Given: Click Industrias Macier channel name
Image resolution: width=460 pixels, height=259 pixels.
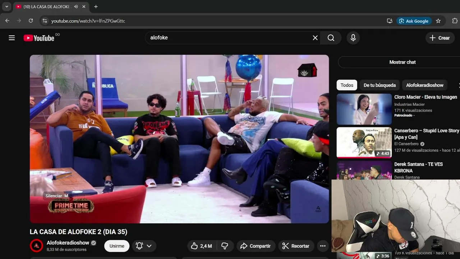Looking at the screenshot, I should click(409, 104).
